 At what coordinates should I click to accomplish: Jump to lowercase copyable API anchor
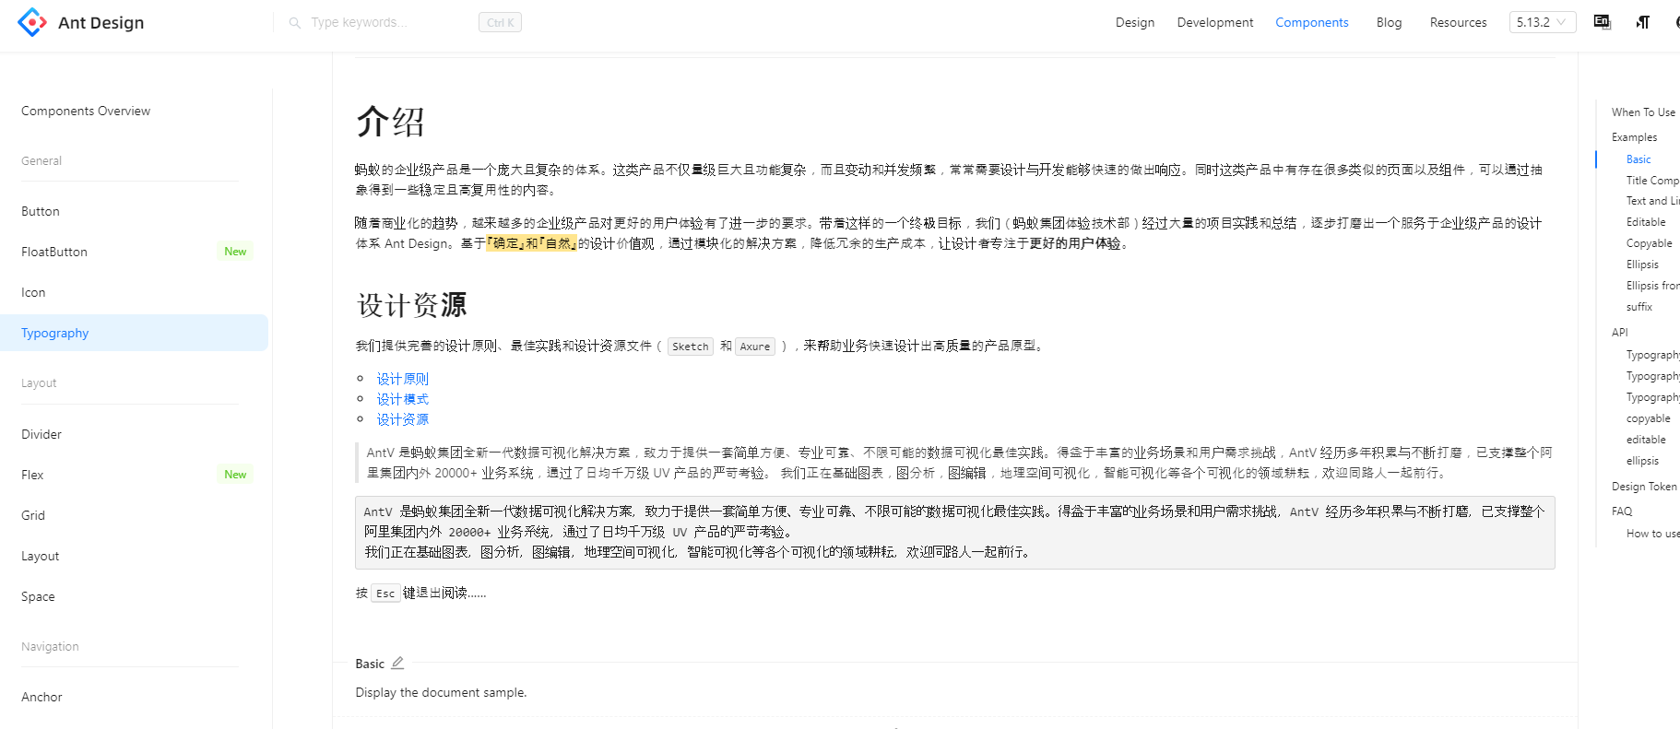pos(1648,418)
